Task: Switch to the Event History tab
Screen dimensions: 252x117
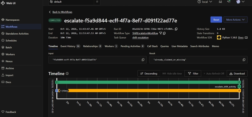Action: pyautogui.click(x=70, y=46)
